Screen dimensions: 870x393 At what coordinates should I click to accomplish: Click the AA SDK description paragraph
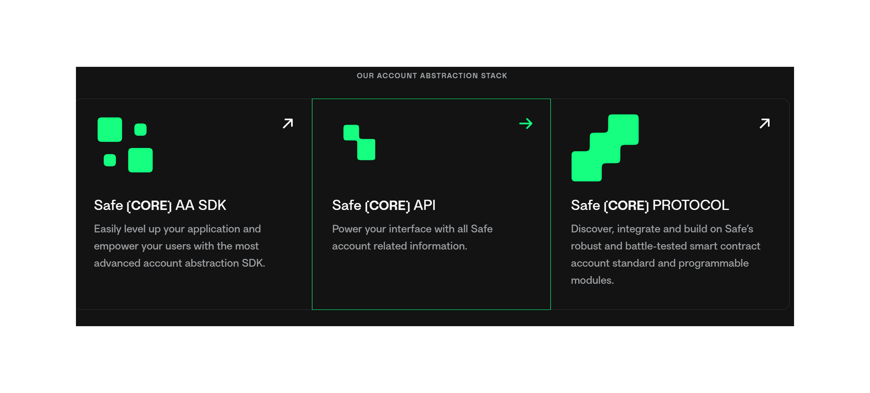[x=179, y=246]
